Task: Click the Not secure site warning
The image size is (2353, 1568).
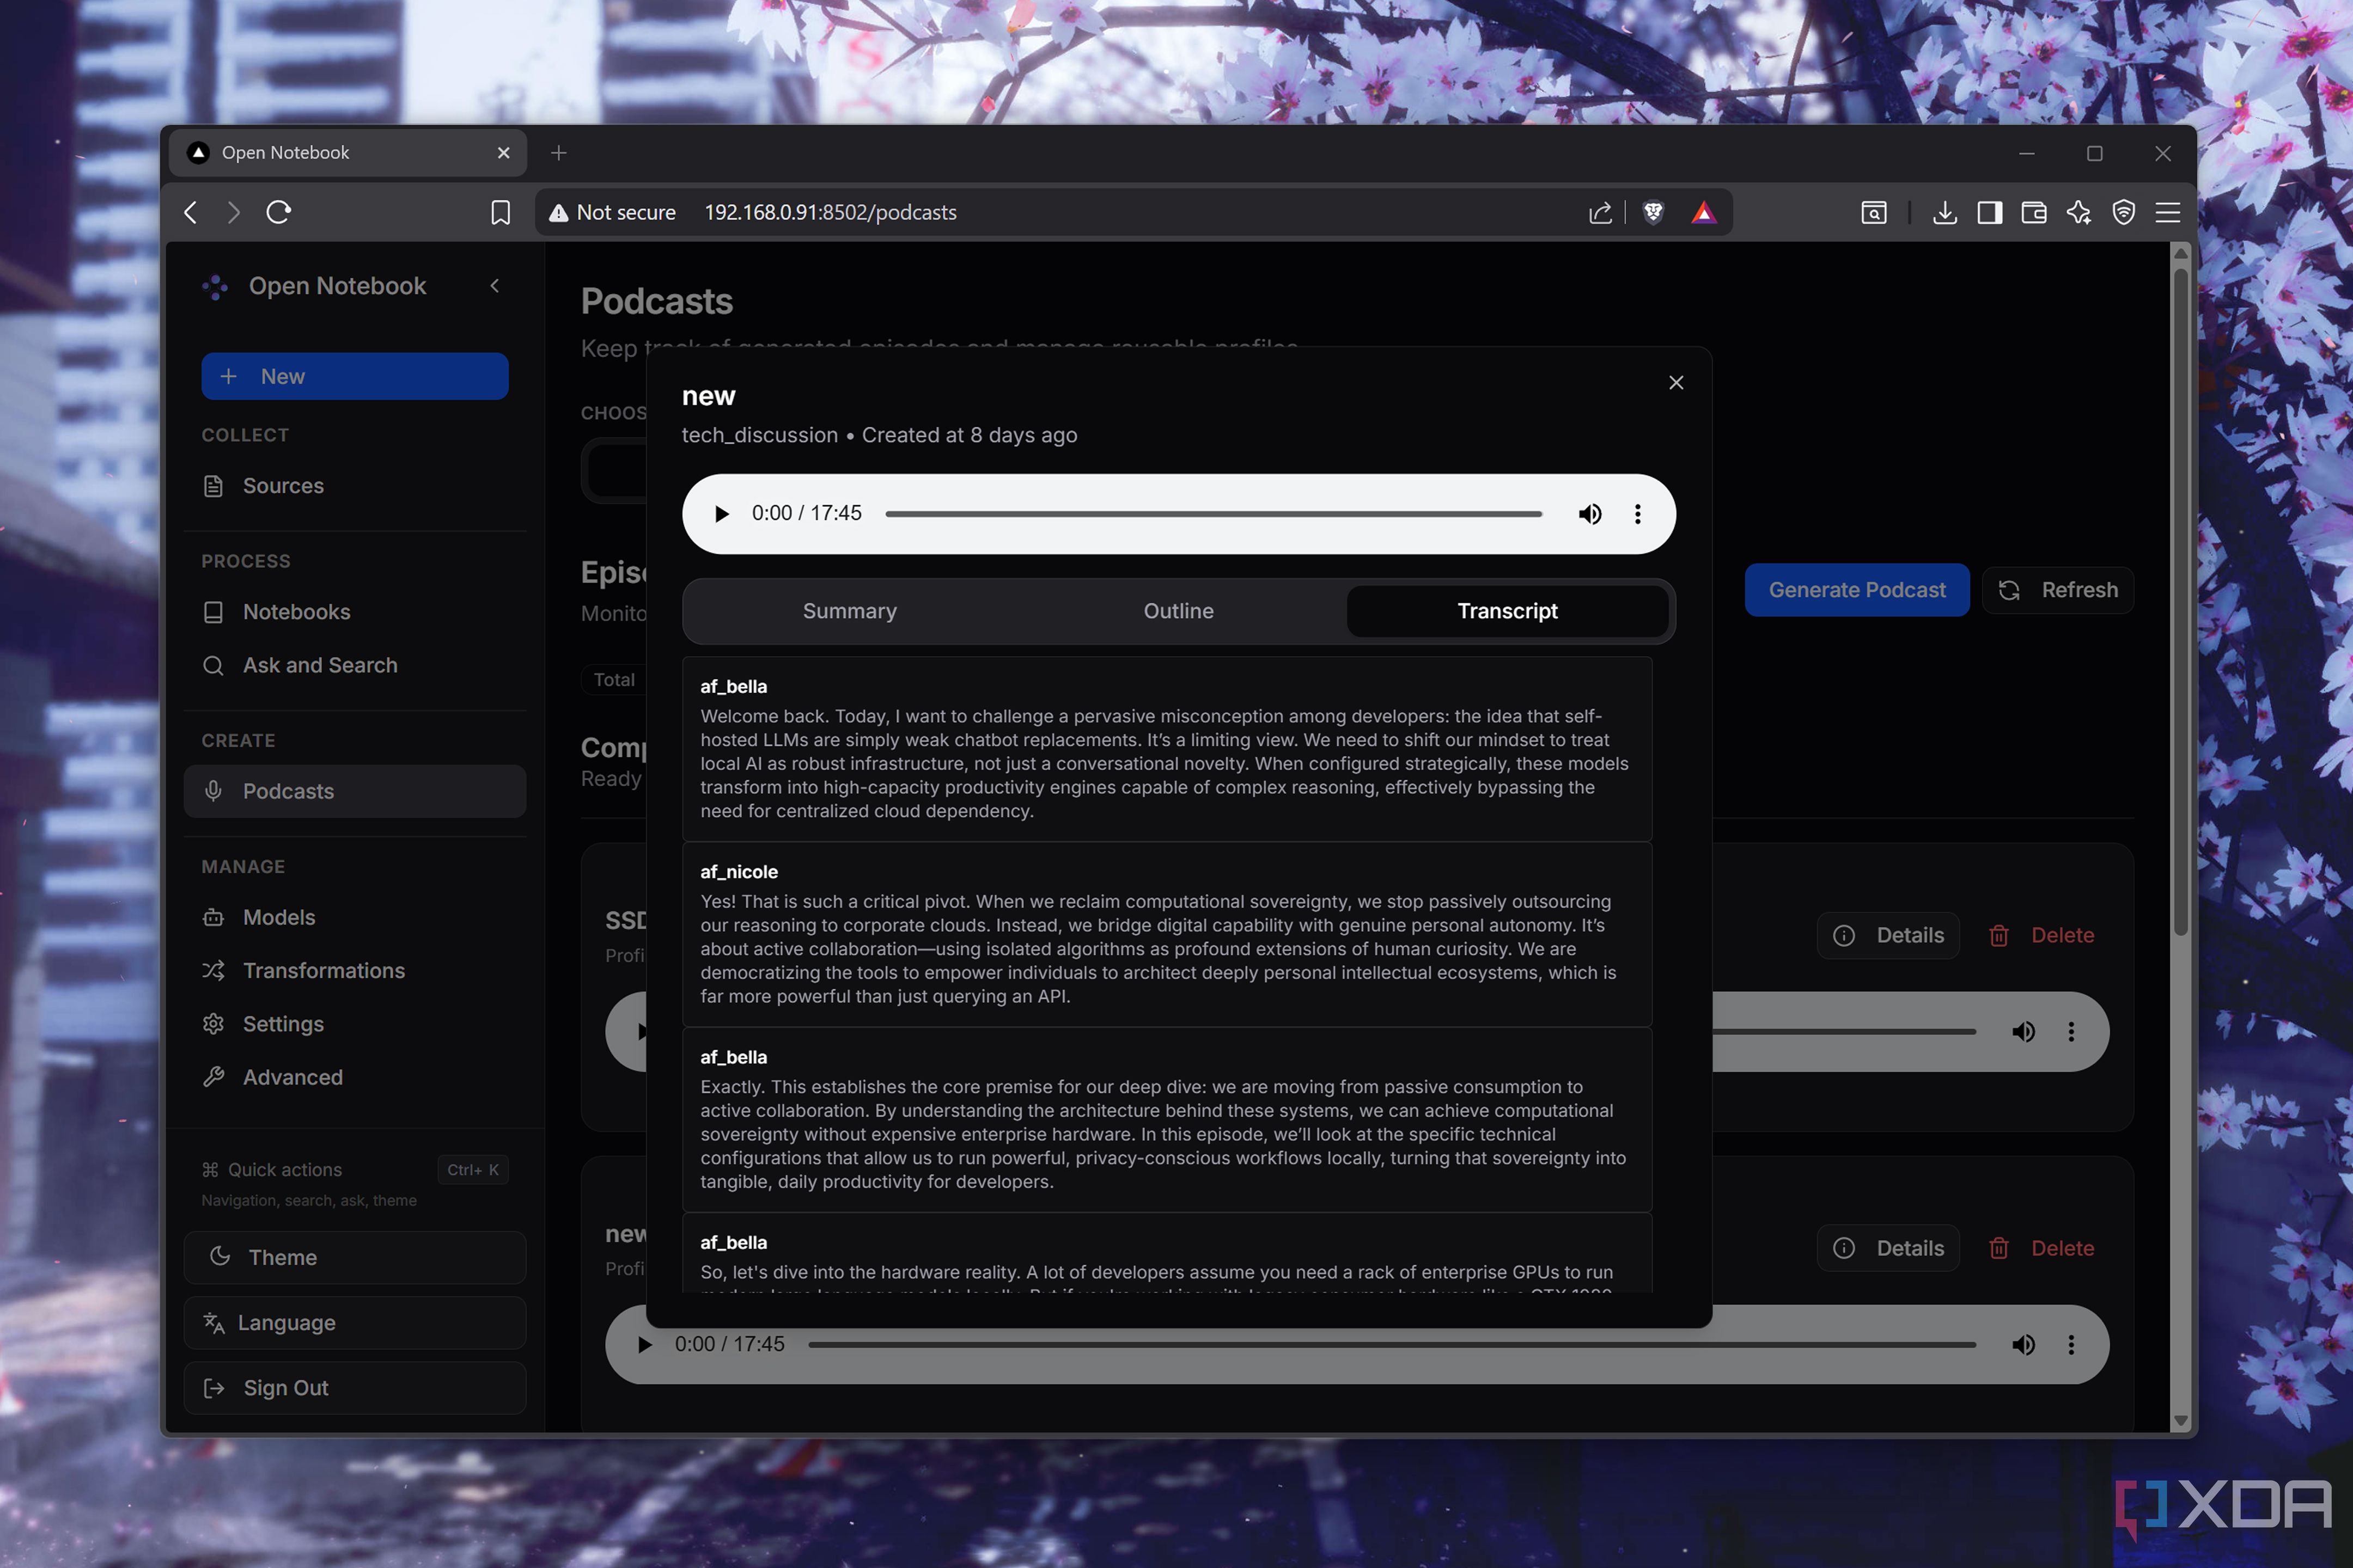Action: 612,212
